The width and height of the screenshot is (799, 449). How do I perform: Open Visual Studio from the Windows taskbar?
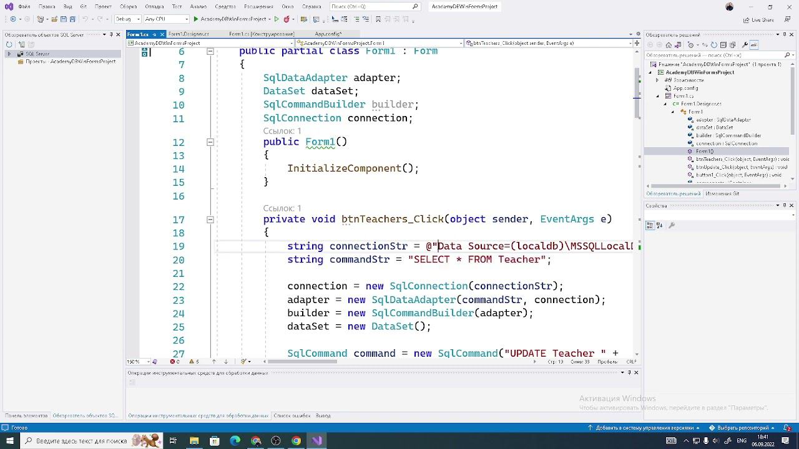pyautogui.click(x=316, y=441)
